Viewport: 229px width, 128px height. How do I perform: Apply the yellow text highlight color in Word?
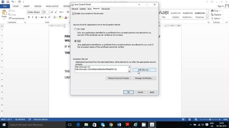pyautogui.click(x=60, y=17)
